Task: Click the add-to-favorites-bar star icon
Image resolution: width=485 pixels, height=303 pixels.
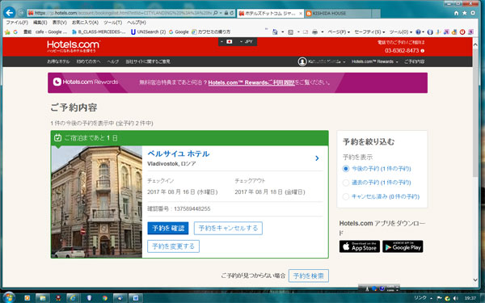Action: point(7,32)
